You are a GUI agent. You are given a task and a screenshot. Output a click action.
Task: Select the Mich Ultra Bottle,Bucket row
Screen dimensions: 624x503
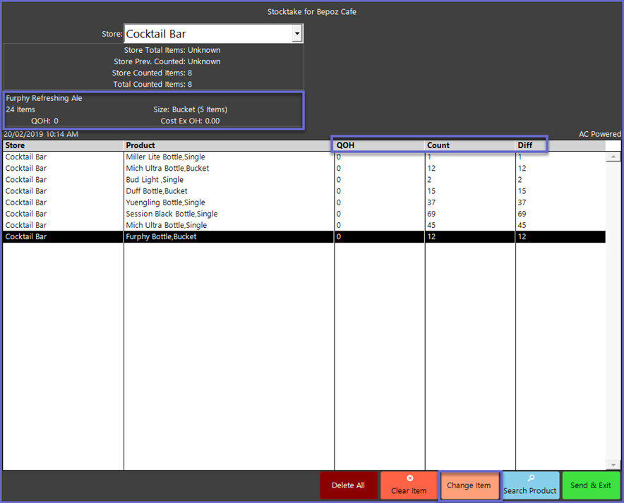pyautogui.click(x=304, y=168)
